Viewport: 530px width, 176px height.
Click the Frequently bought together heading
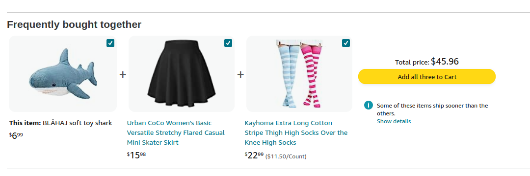pos(74,24)
